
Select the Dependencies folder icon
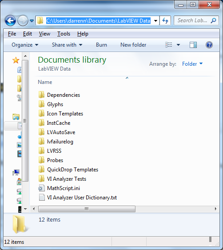pos(41,95)
